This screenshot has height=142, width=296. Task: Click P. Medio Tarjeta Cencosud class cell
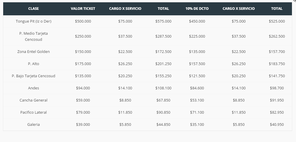tap(33, 36)
